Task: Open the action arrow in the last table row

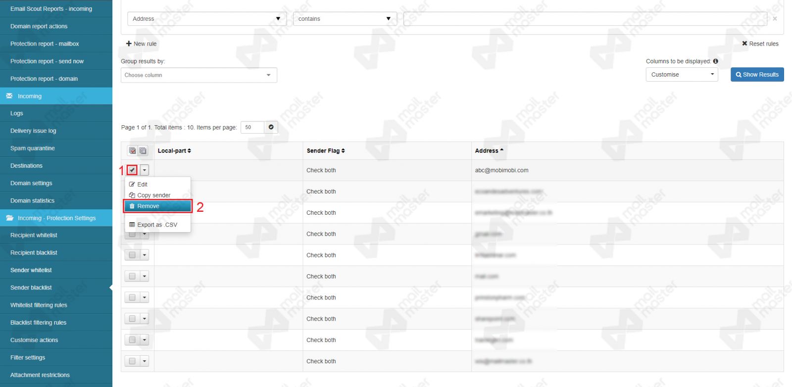Action: coord(145,361)
